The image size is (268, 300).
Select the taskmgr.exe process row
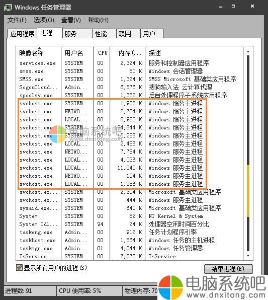coord(130,248)
